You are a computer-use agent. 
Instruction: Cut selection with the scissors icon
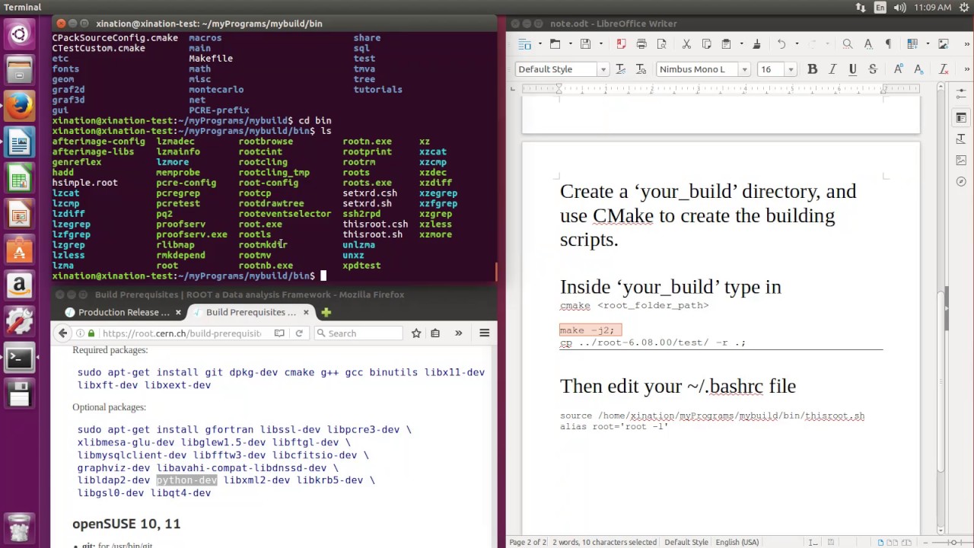point(686,44)
